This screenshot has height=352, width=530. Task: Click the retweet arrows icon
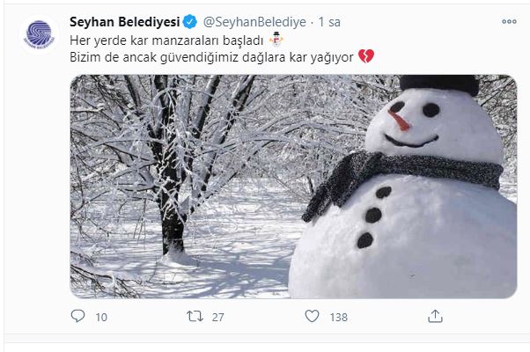(x=195, y=316)
